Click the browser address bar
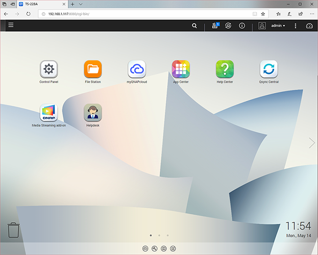The width and height of the screenshot is (318, 255). click(x=153, y=14)
